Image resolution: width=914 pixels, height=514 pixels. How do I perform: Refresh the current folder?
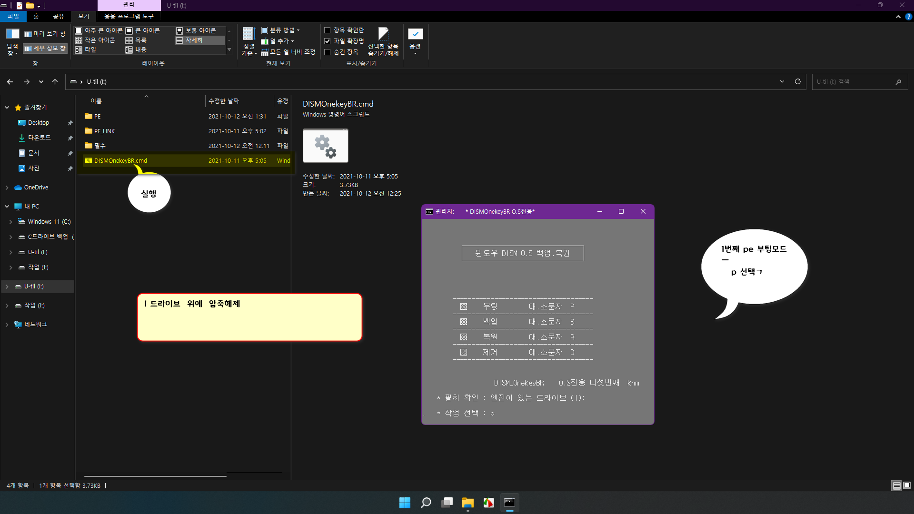point(798,82)
